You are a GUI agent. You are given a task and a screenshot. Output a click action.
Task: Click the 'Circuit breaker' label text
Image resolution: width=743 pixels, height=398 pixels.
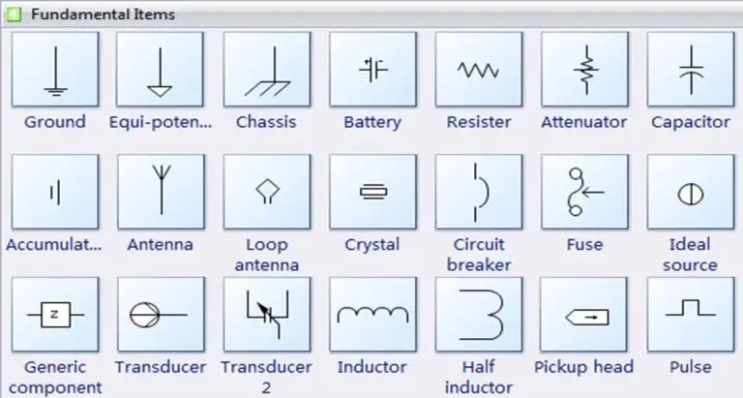tap(479, 255)
